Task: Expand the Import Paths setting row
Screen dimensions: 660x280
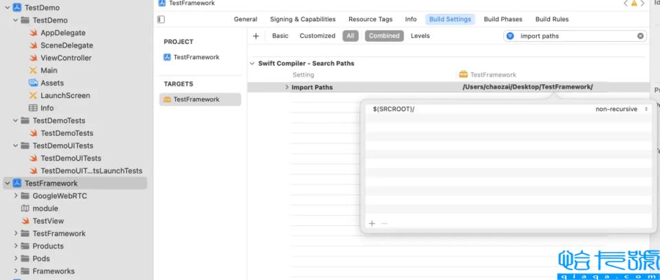Action: click(287, 87)
